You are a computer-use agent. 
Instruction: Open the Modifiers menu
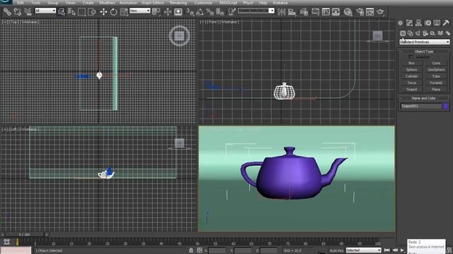coord(107,3)
